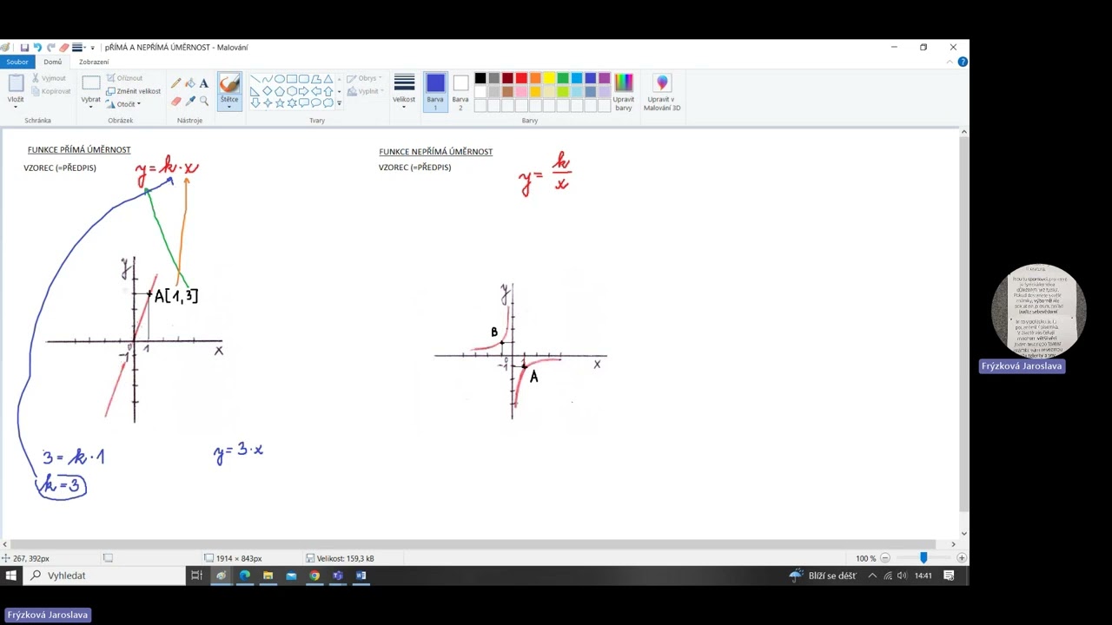This screenshot has width=1112, height=625.
Task: Select Barva 2 background color
Action: (460, 93)
